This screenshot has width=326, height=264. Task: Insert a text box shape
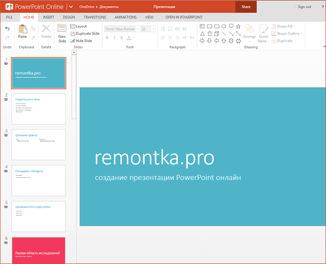click(x=202, y=26)
